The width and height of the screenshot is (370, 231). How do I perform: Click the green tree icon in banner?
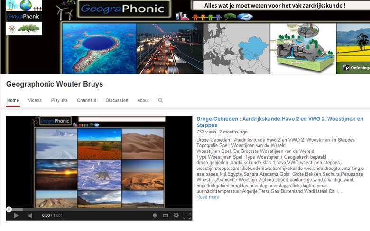click(230, 17)
